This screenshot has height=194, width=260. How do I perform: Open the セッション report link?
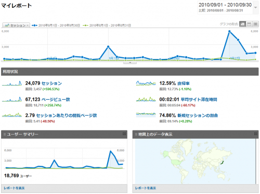[52, 83]
